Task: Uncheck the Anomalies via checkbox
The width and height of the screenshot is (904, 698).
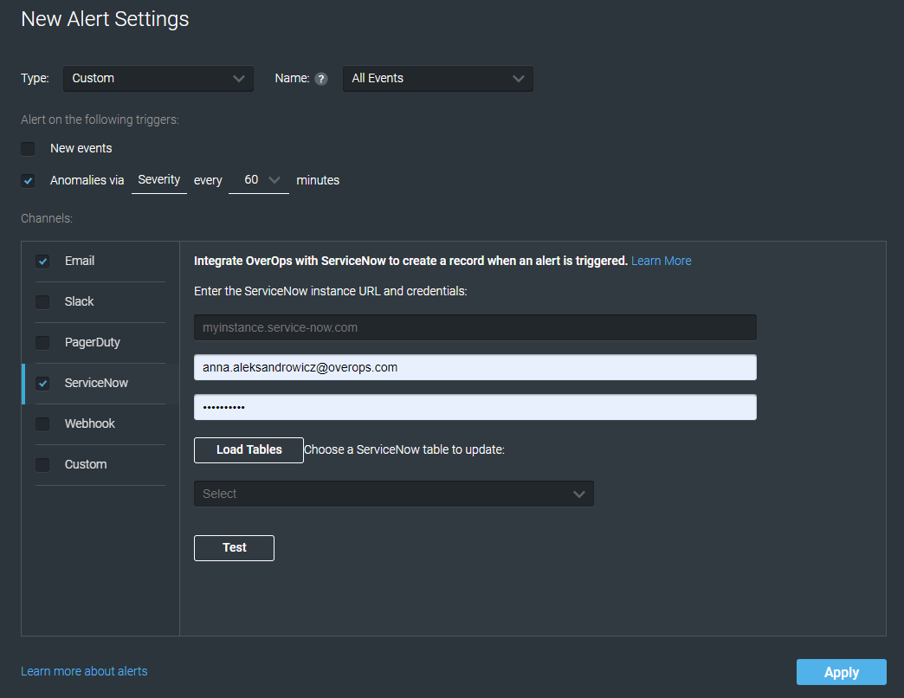Action: [x=28, y=180]
